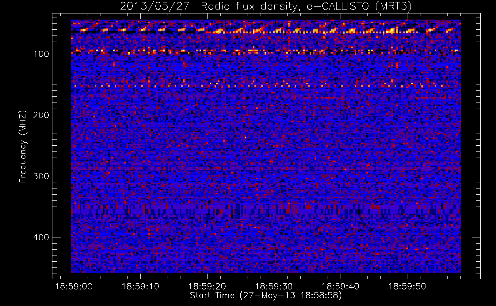496x306 pixels.
Task: Click the 'Start Time (27-May-13 18:58:58)' label
Action: click(x=266, y=296)
